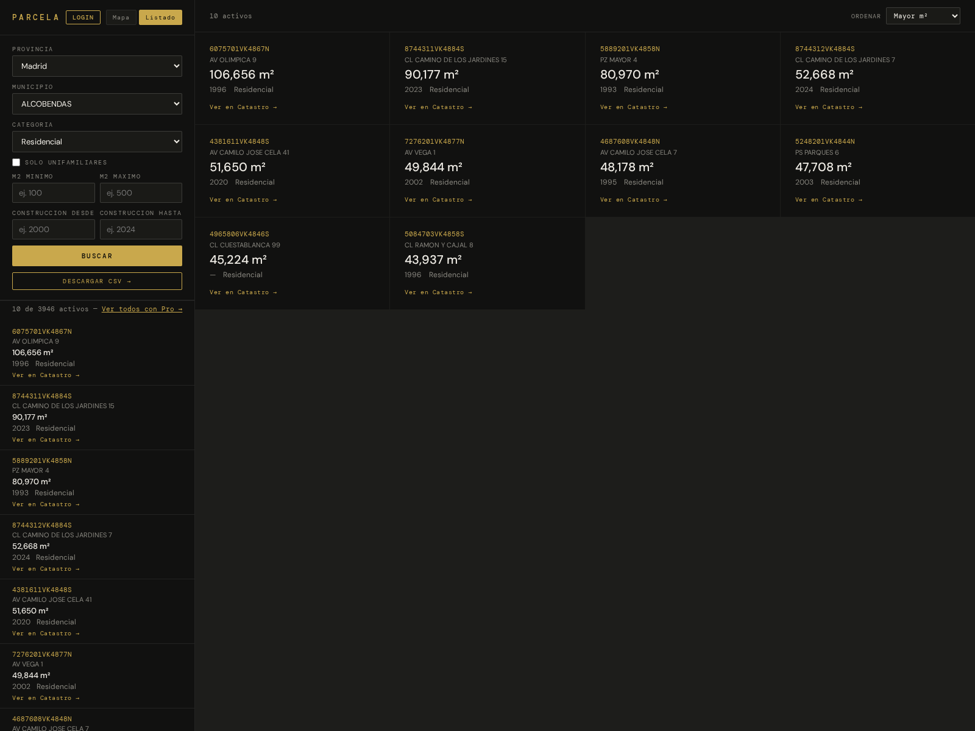Open Ver en Catastro for AV OLIMPICA 9 card

pos(243,107)
